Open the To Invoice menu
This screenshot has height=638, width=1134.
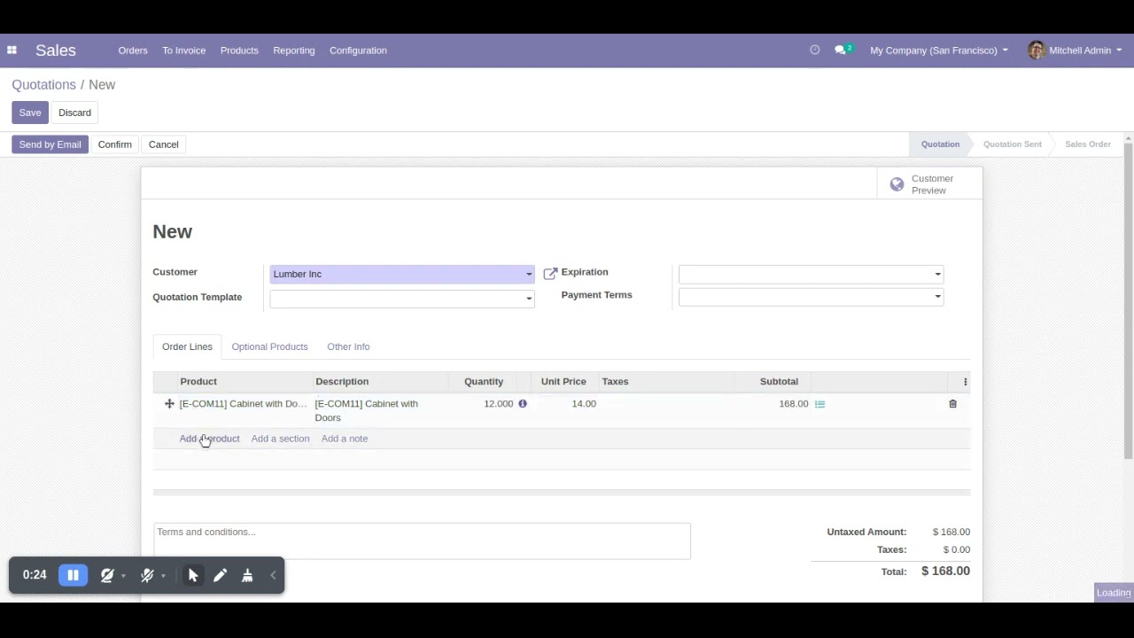[x=183, y=51]
